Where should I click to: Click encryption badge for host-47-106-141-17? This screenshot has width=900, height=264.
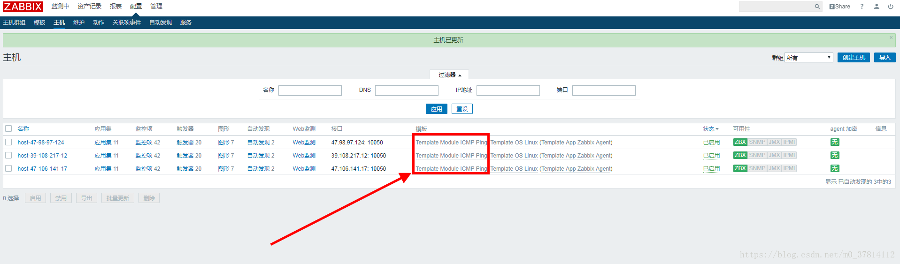tap(835, 168)
